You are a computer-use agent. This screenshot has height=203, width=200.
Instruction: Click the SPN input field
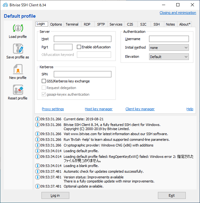(x=83, y=74)
